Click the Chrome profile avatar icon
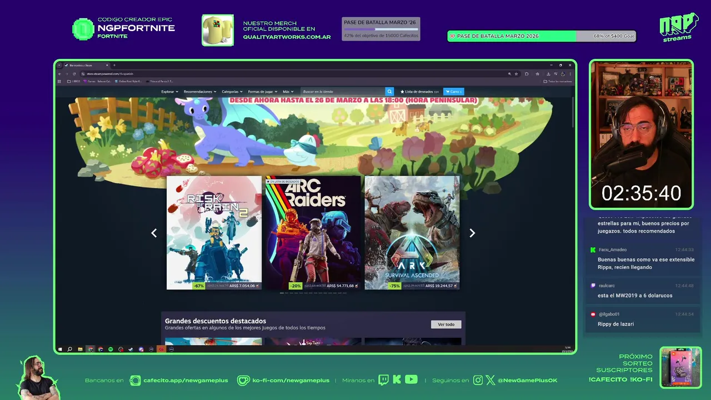 pyautogui.click(x=563, y=74)
